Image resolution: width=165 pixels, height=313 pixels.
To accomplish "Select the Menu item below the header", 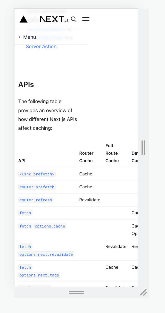I will tap(30, 37).
